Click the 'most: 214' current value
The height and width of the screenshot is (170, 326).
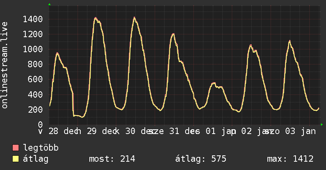coord(112,159)
